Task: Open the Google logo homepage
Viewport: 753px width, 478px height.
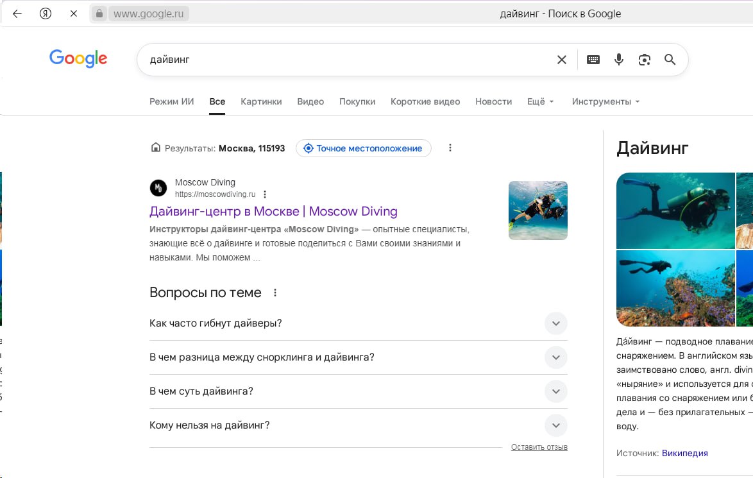Action: [x=78, y=59]
